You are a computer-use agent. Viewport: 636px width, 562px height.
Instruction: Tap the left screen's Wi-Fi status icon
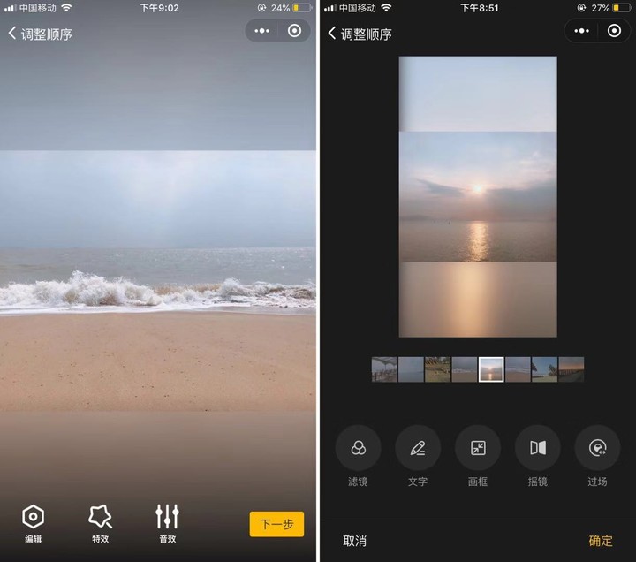66,7
